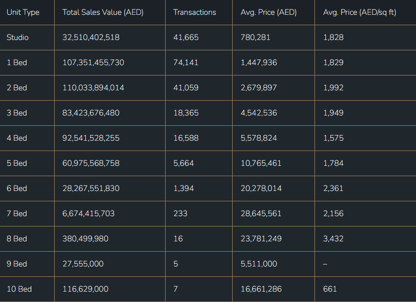The height and width of the screenshot is (302, 416).
Task: Select the 1 Bed total sales value 107,351,455,730
Action: [x=93, y=63]
